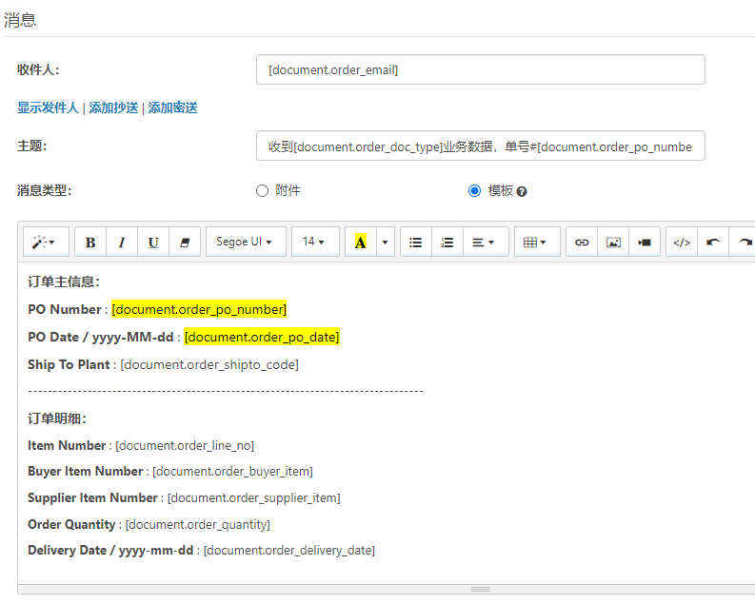Click [document.order_shipto_code] text
The image size is (755, 603).
209,364
